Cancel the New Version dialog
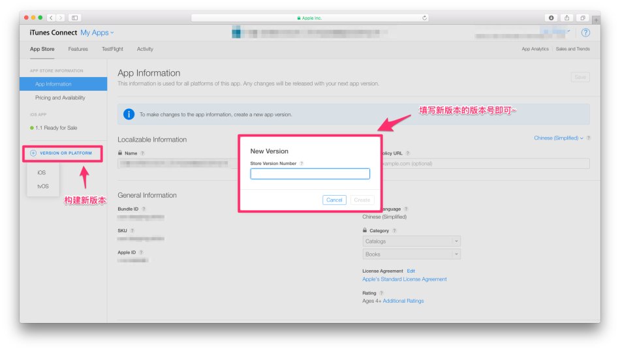620x351 pixels. pyautogui.click(x=334, y=200)
